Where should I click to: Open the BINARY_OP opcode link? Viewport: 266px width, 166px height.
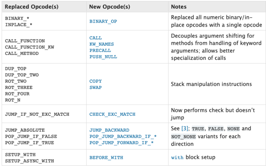(103, 22)
